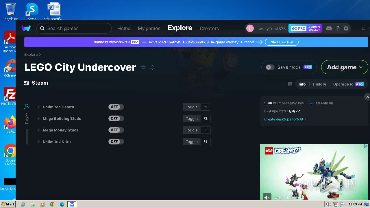
Task: Click the Windows Start button
Action: [x=8, y=204]
